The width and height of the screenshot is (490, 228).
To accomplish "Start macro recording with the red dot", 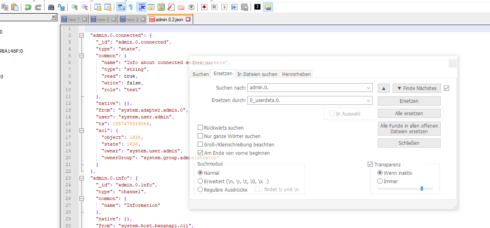I will pyautogui.click(x=204, y=7).
